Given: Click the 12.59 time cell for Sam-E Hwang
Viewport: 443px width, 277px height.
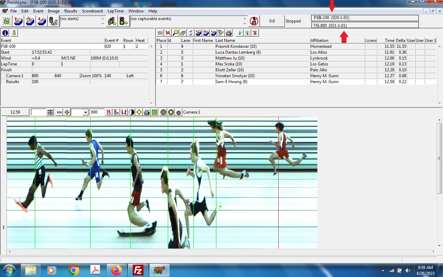Looking at the screenshot, I should click(386, 82).
